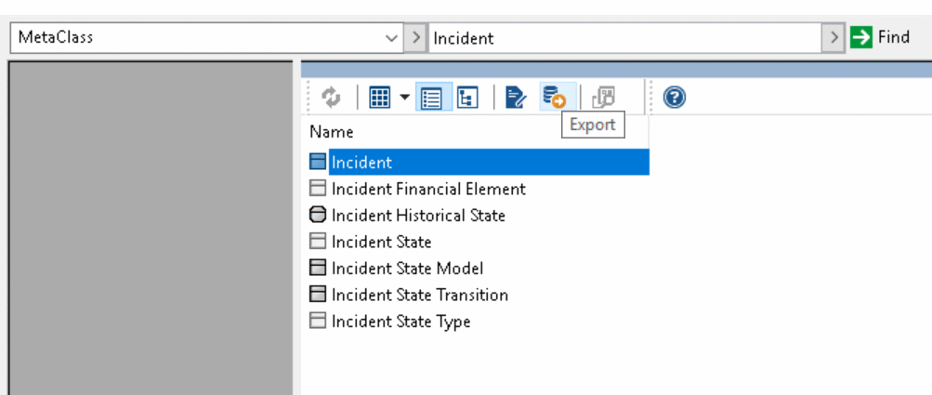This screenshot has height=395, width=932.
Task: Expand the MetaClass combo box dropdown
Action: click(391, 38)
